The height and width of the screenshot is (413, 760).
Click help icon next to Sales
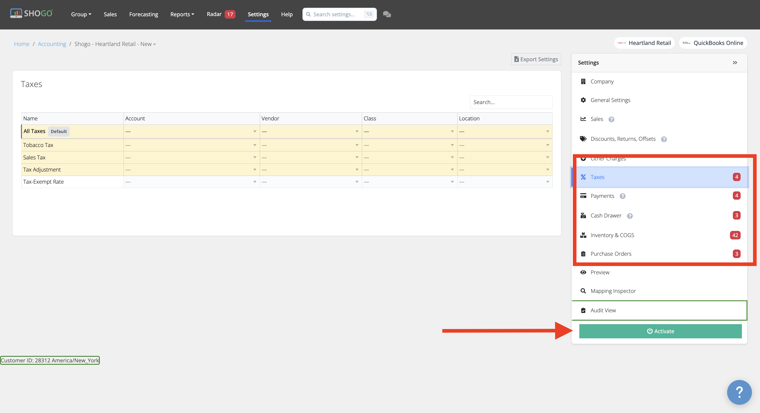pyautogui.click(x=611, y=119)
